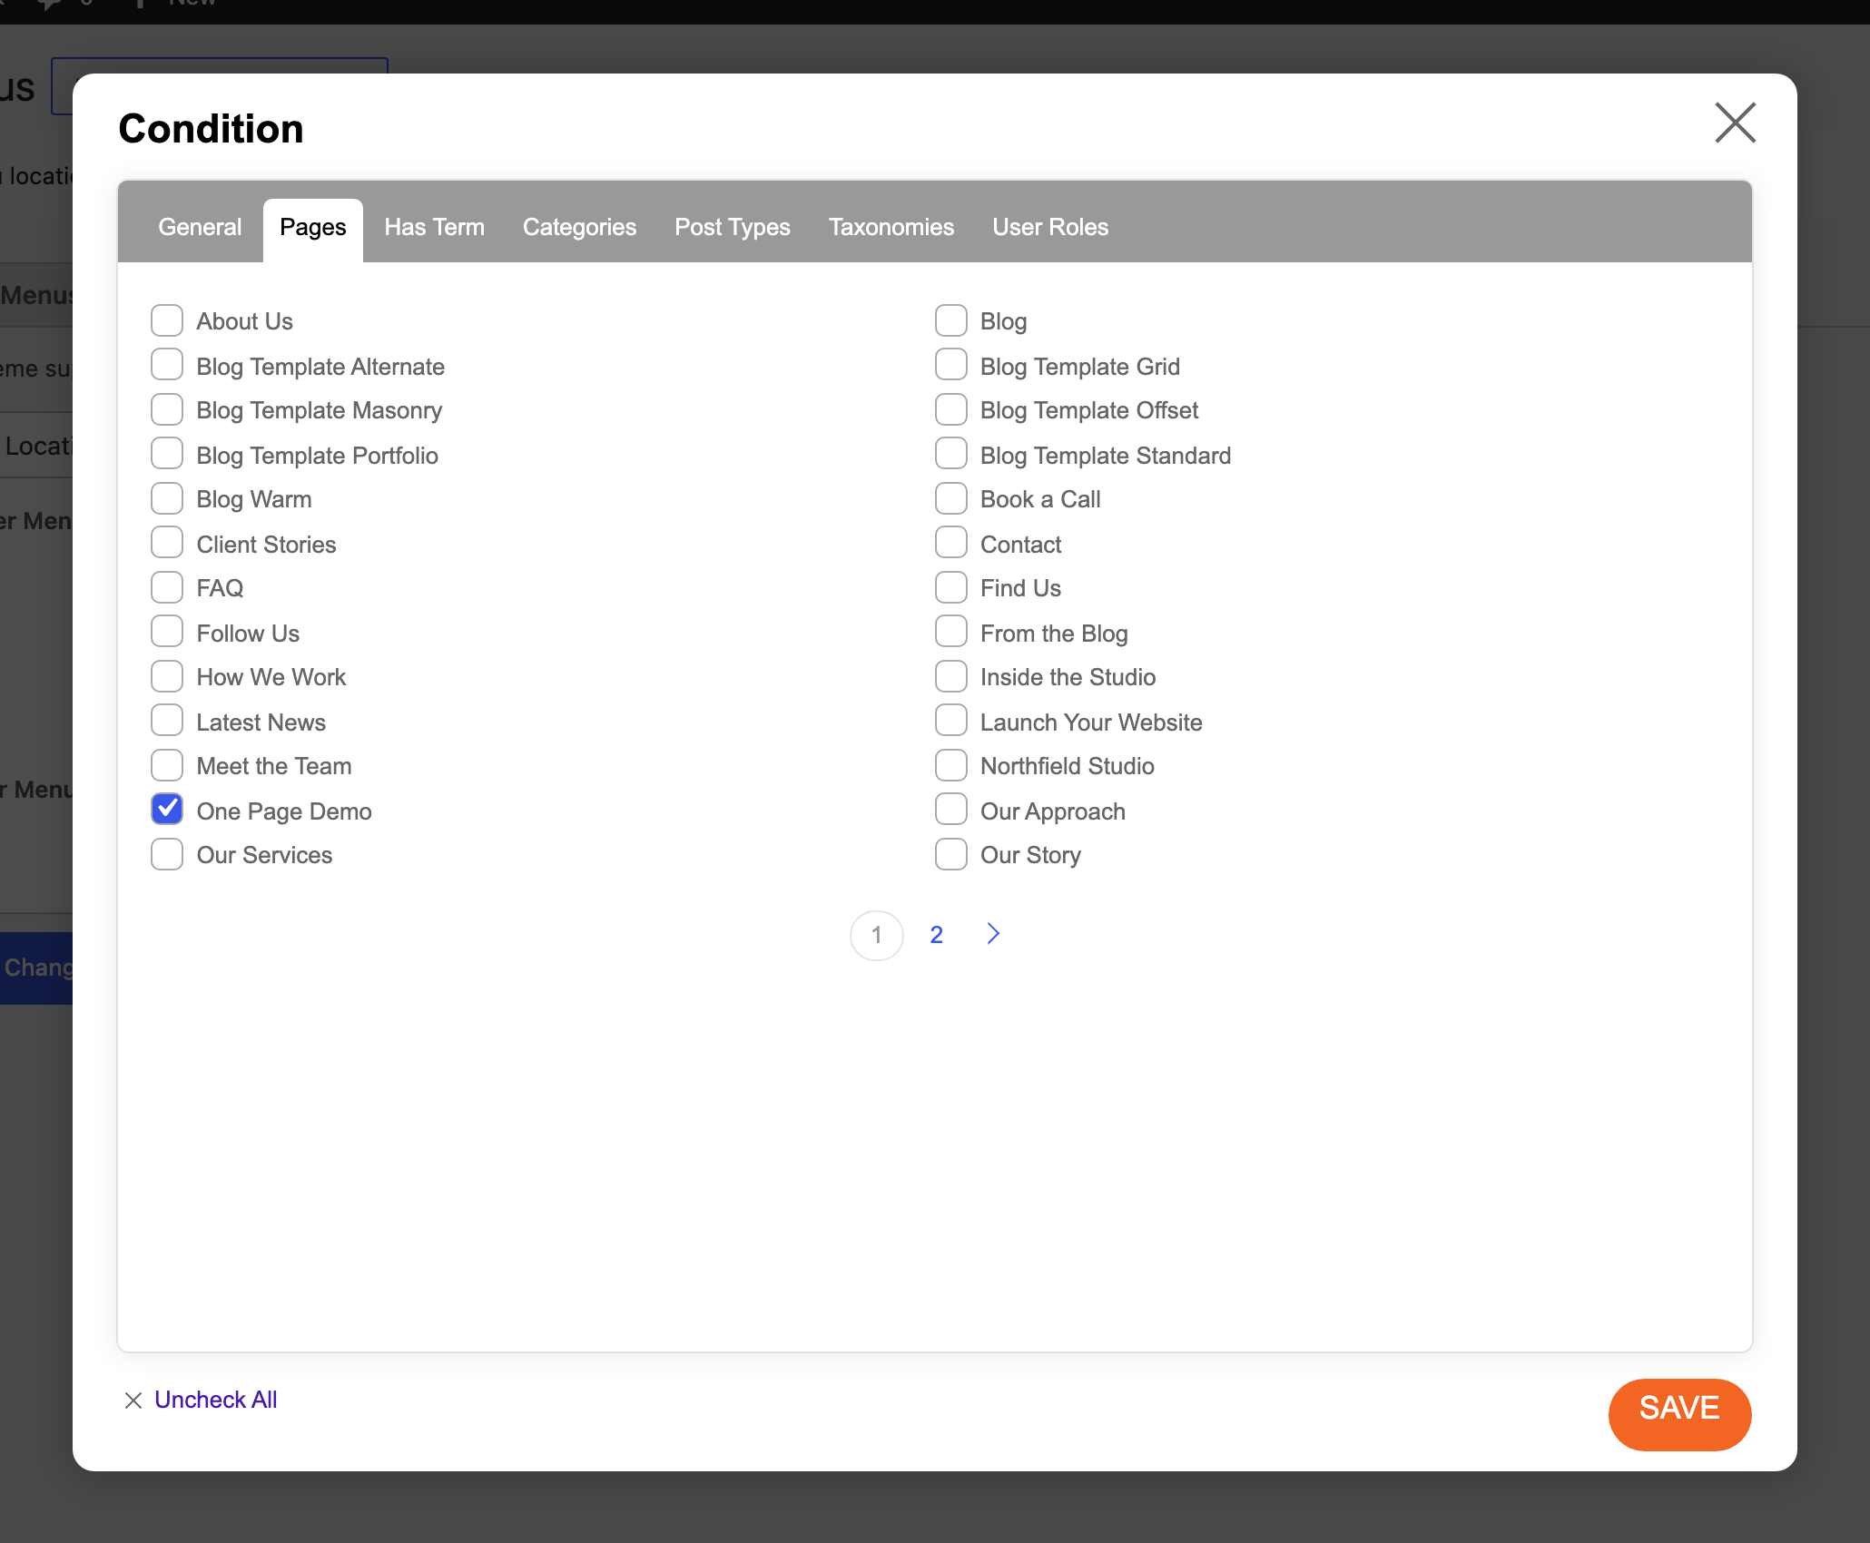The width and height of the screenshot is (1870, 1543).
Task: Select the FAQ checkbox
Action: 167,587
